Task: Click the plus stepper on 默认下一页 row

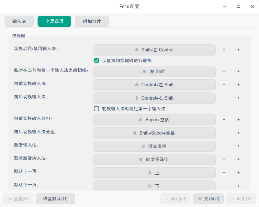Action: click(238, 186)
